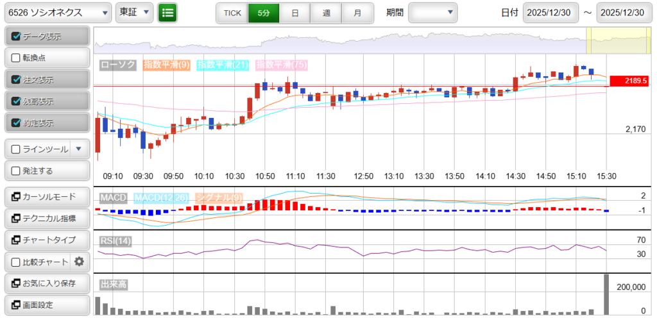Open チャートタイプ selection
657x318 pixels.
(x=46, y=240)
